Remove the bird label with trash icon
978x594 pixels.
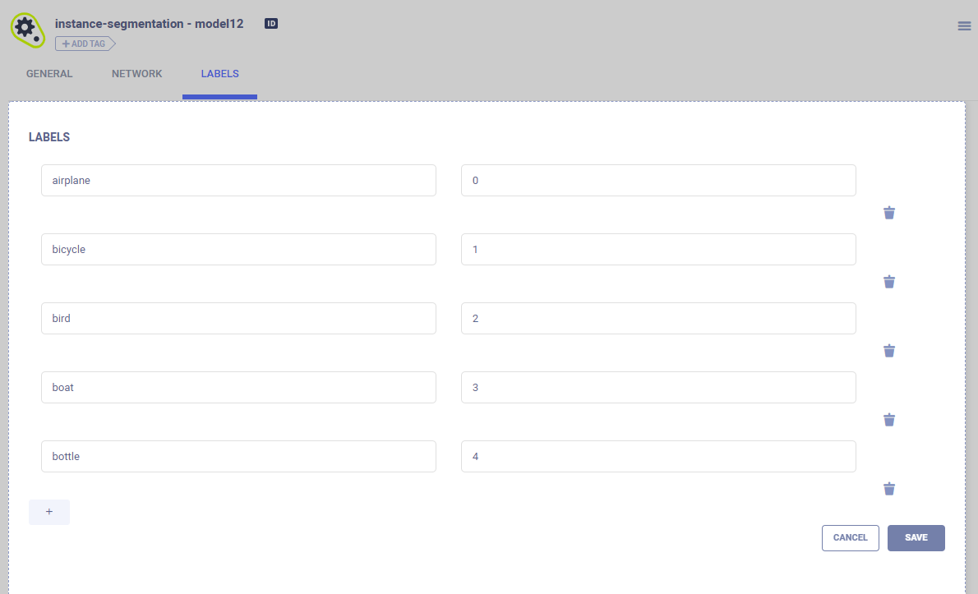coord(888,351)
